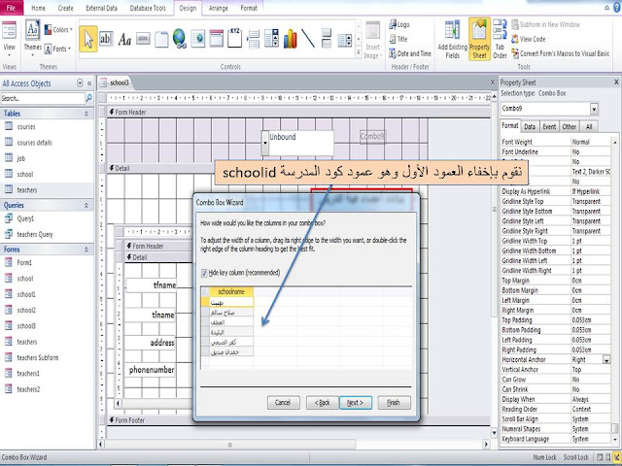The width and height of the screenshot is (622, 466).
Task: Collapse the Forms group
Action: 86,250
